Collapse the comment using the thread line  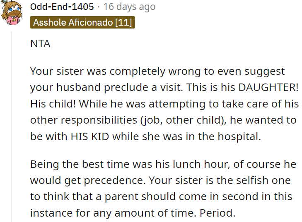click(x=12, y=124)
